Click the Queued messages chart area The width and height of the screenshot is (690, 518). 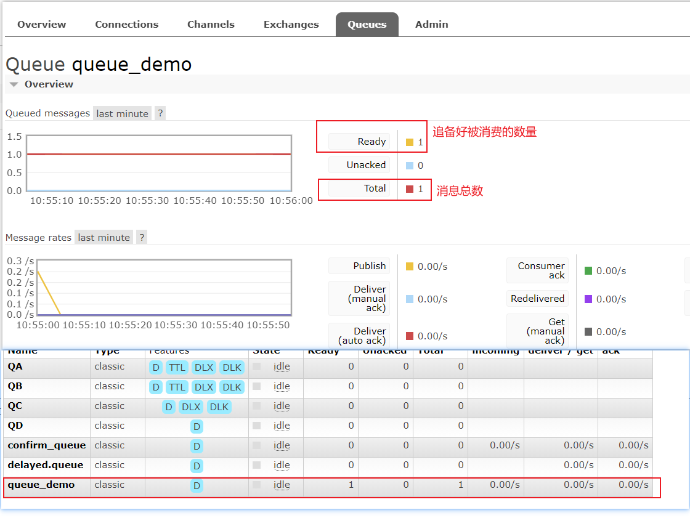coord(158,163)
